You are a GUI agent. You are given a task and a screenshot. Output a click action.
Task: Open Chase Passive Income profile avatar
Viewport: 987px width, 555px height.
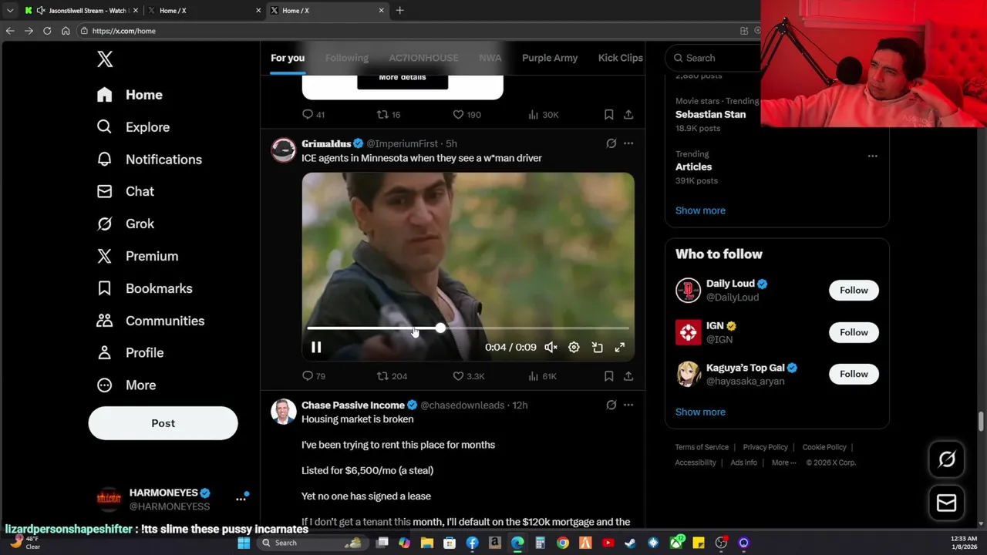pyautogui.click(x=283, y=411)
